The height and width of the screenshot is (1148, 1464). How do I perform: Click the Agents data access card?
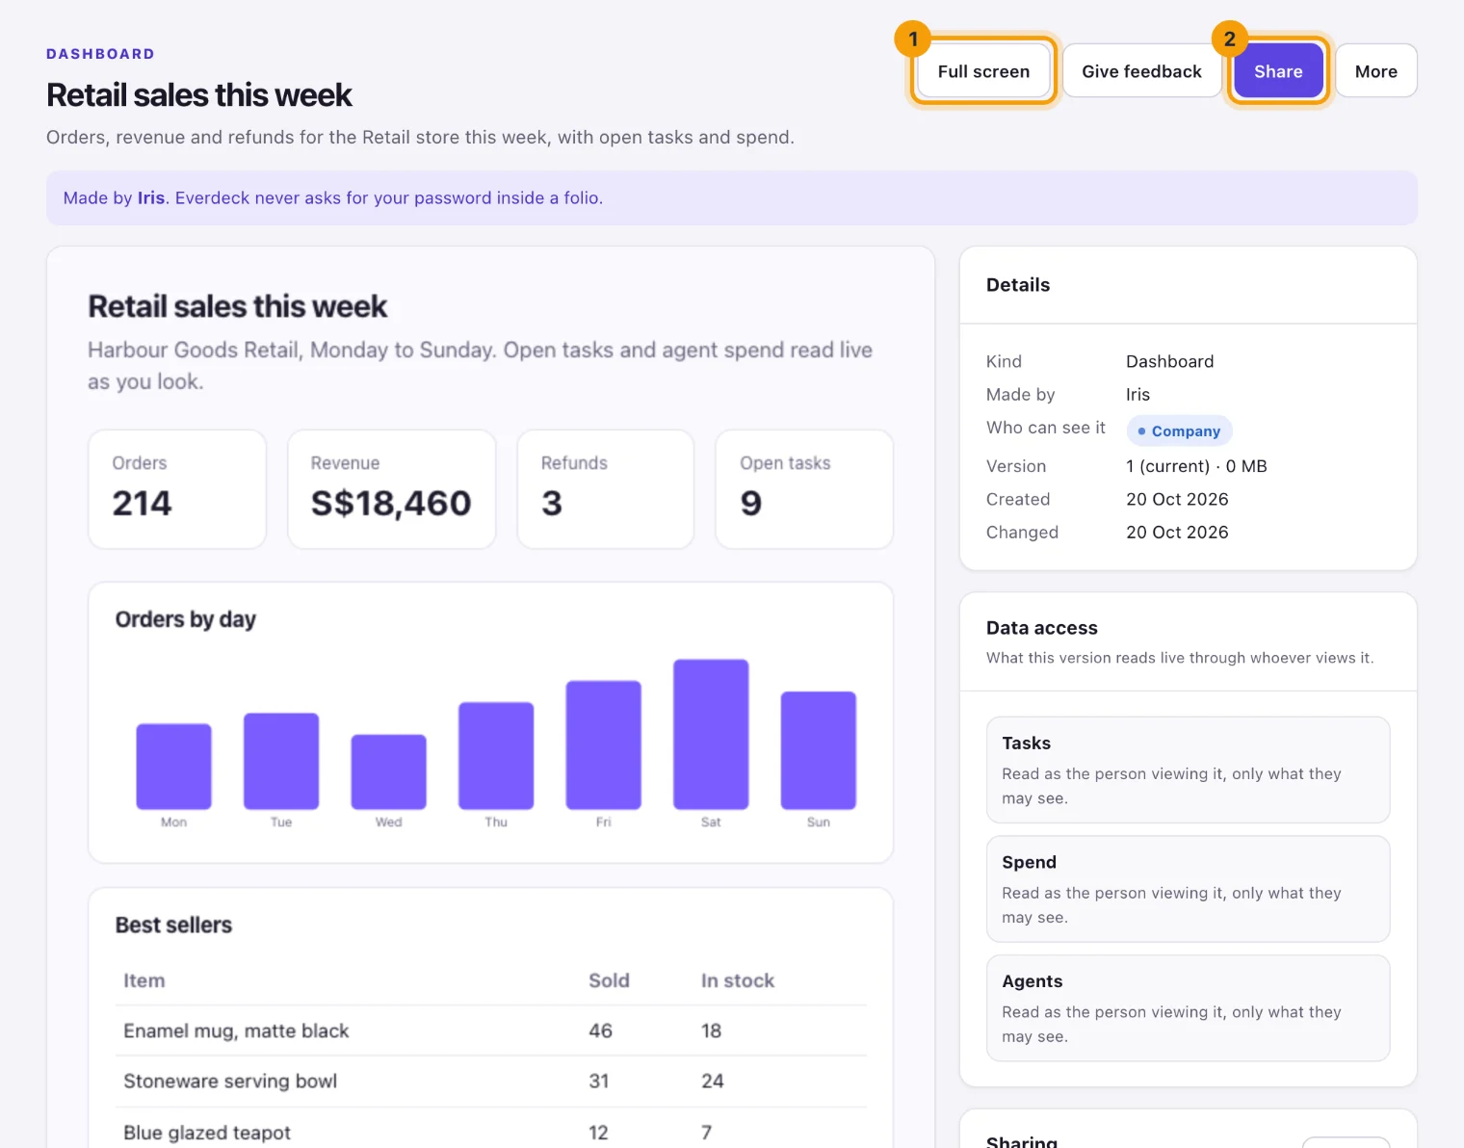[x=1188, y=1008]
